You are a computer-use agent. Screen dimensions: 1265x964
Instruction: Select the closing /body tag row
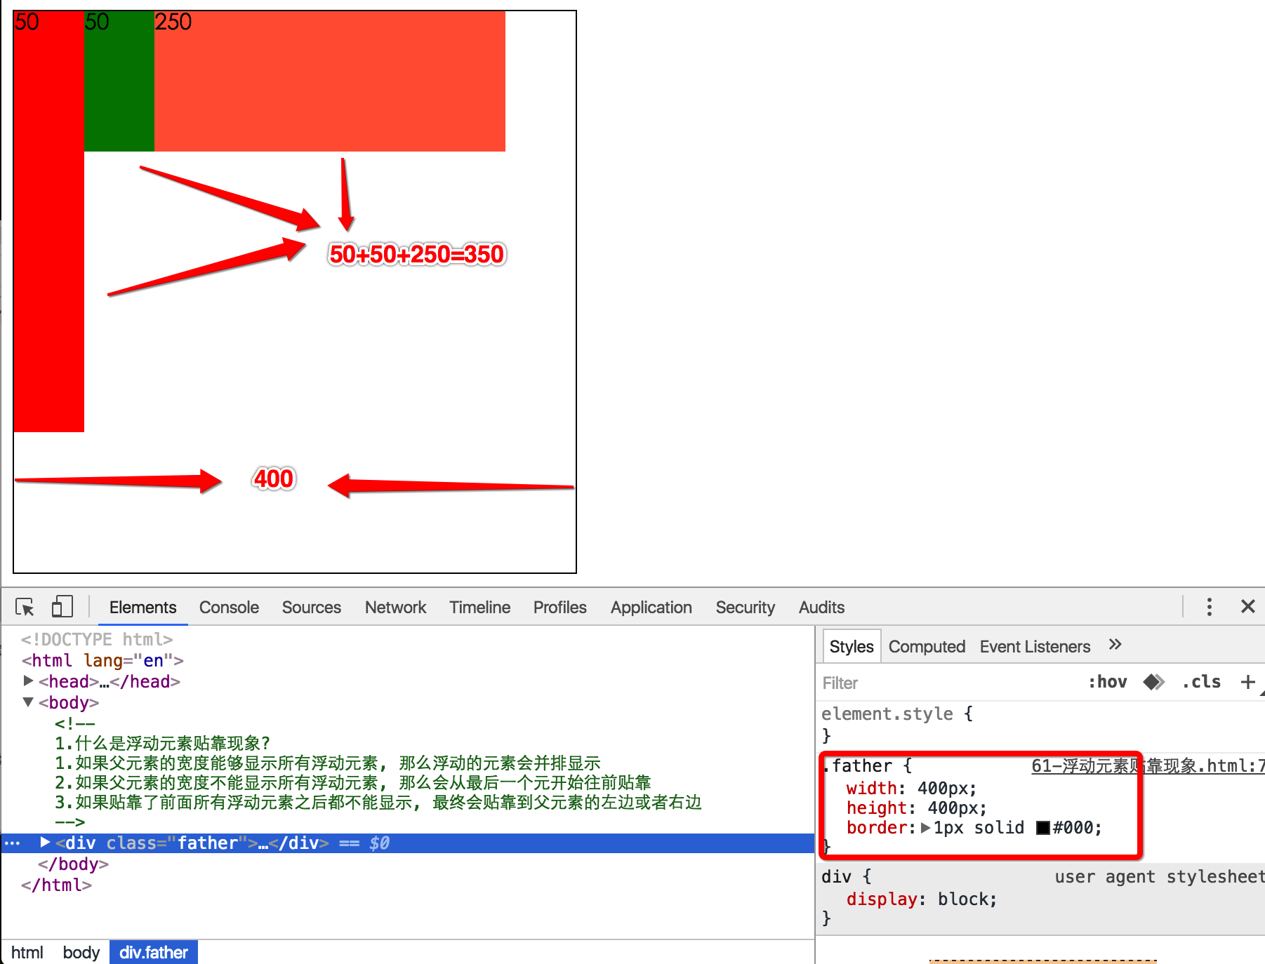[73, 864]
